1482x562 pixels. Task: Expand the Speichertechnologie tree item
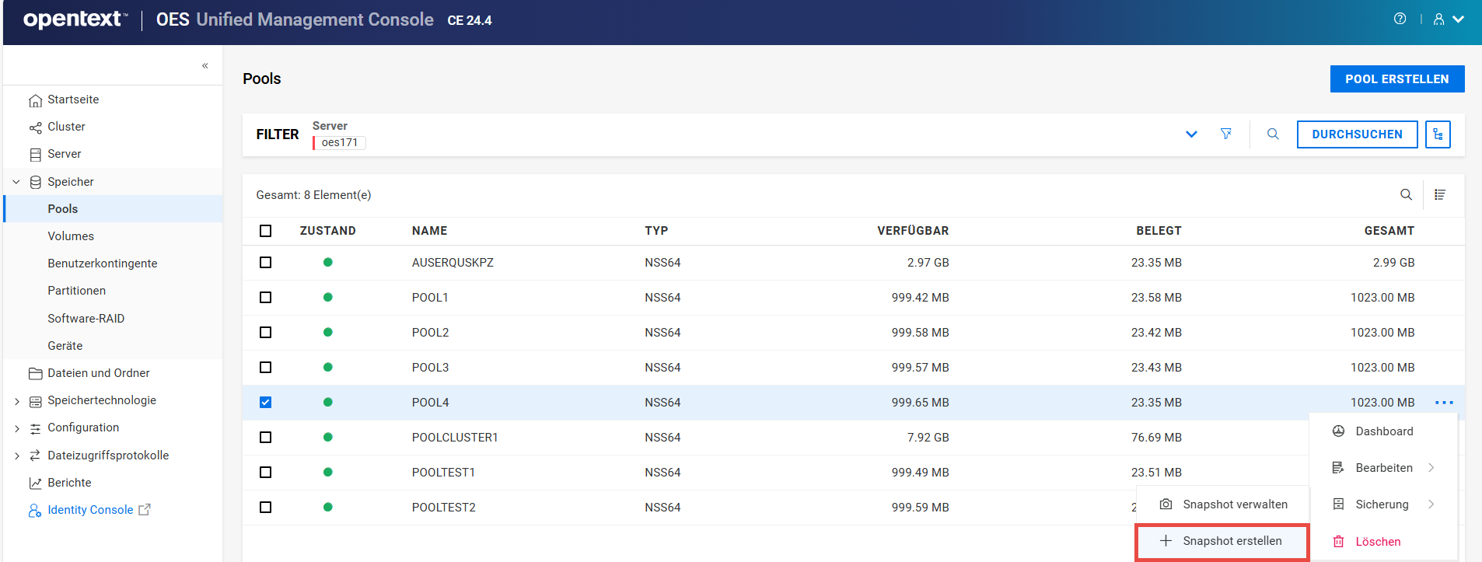17,401
